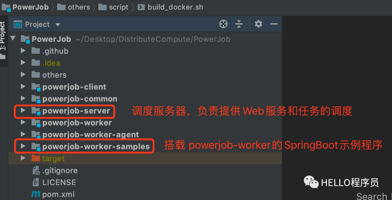392x200 pixels.
Task: Click the powerjob-worker-agent module folder icon
Action: [x=36, y=135]
